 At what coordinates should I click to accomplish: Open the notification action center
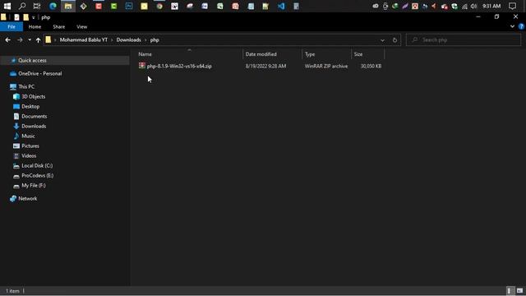[512, 6]
